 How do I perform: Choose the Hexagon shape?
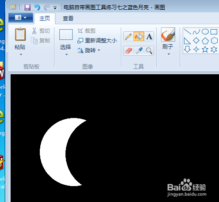[214, 41]
